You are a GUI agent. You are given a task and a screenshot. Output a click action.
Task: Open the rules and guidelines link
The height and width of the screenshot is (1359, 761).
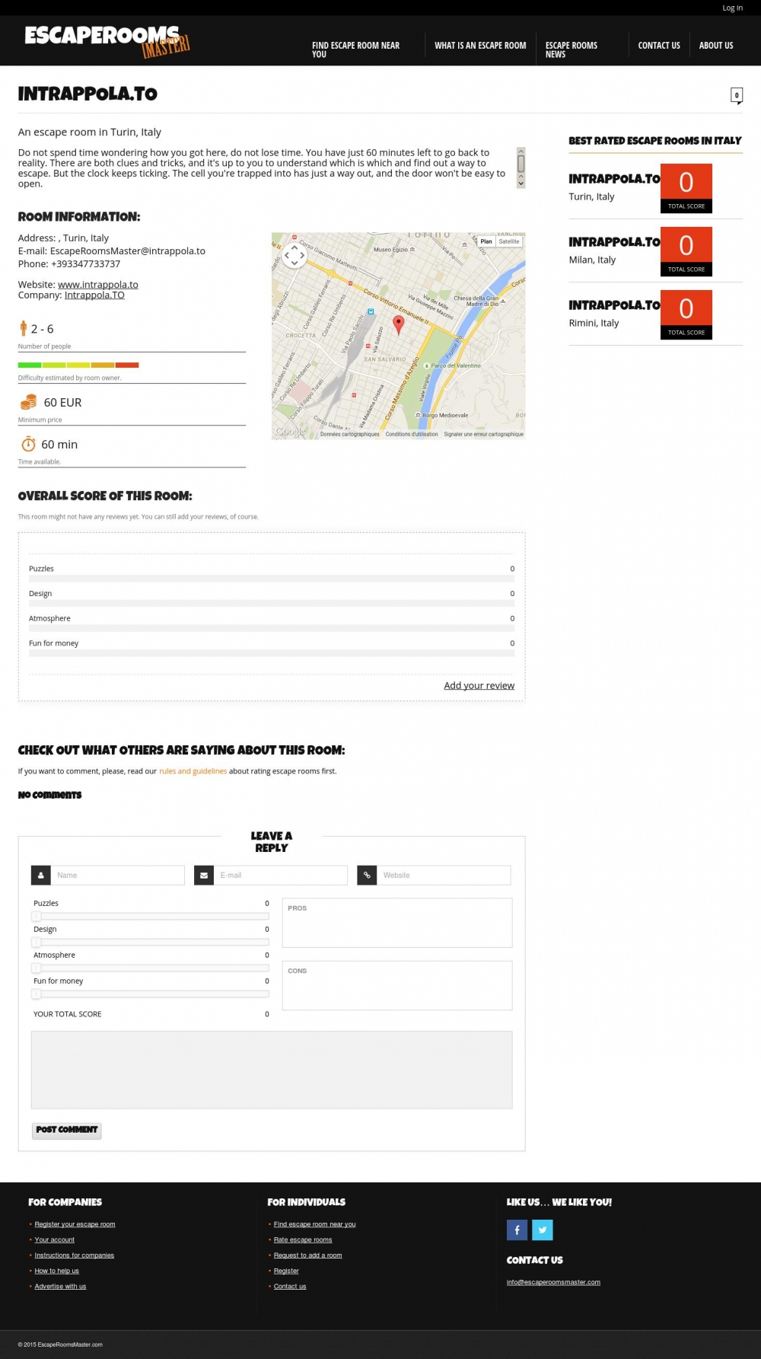pos(193,771)
